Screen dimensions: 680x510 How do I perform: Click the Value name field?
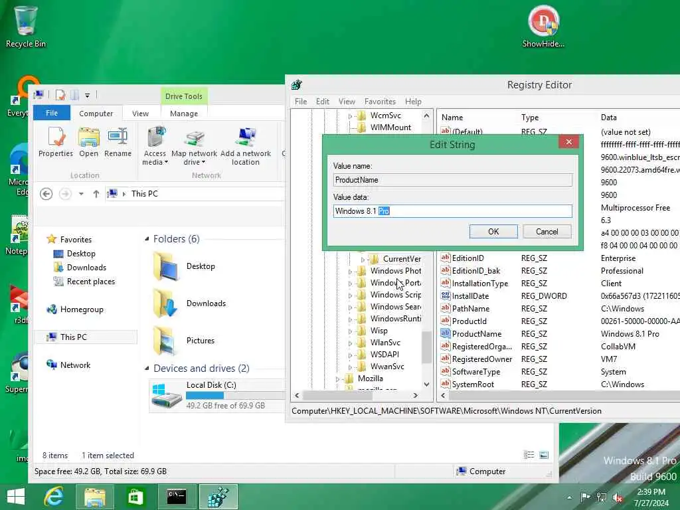[x=453, y=180]
